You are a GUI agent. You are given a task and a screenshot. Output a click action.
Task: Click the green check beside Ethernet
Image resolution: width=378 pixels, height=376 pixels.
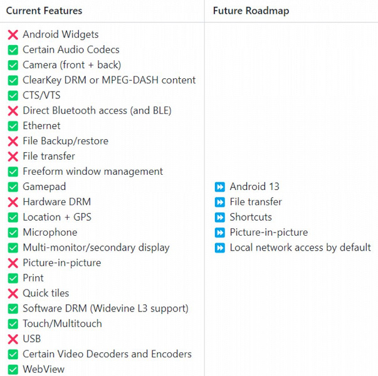13,126
